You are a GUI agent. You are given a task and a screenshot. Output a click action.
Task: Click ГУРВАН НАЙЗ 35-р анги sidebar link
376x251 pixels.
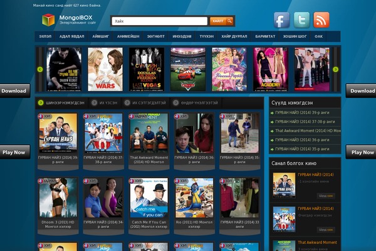[302, 149]
